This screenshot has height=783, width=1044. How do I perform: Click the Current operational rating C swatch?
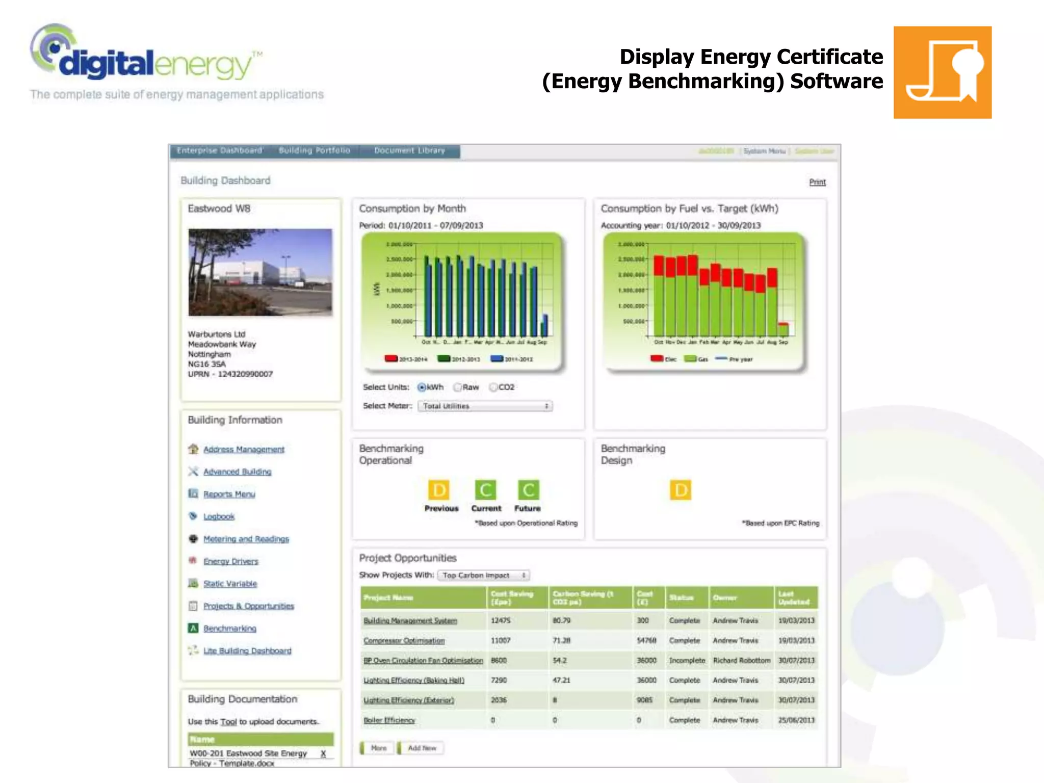coord(485,490)
